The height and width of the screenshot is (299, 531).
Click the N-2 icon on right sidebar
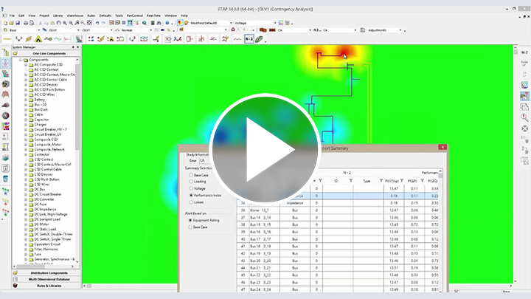click(x=524, y=52)
